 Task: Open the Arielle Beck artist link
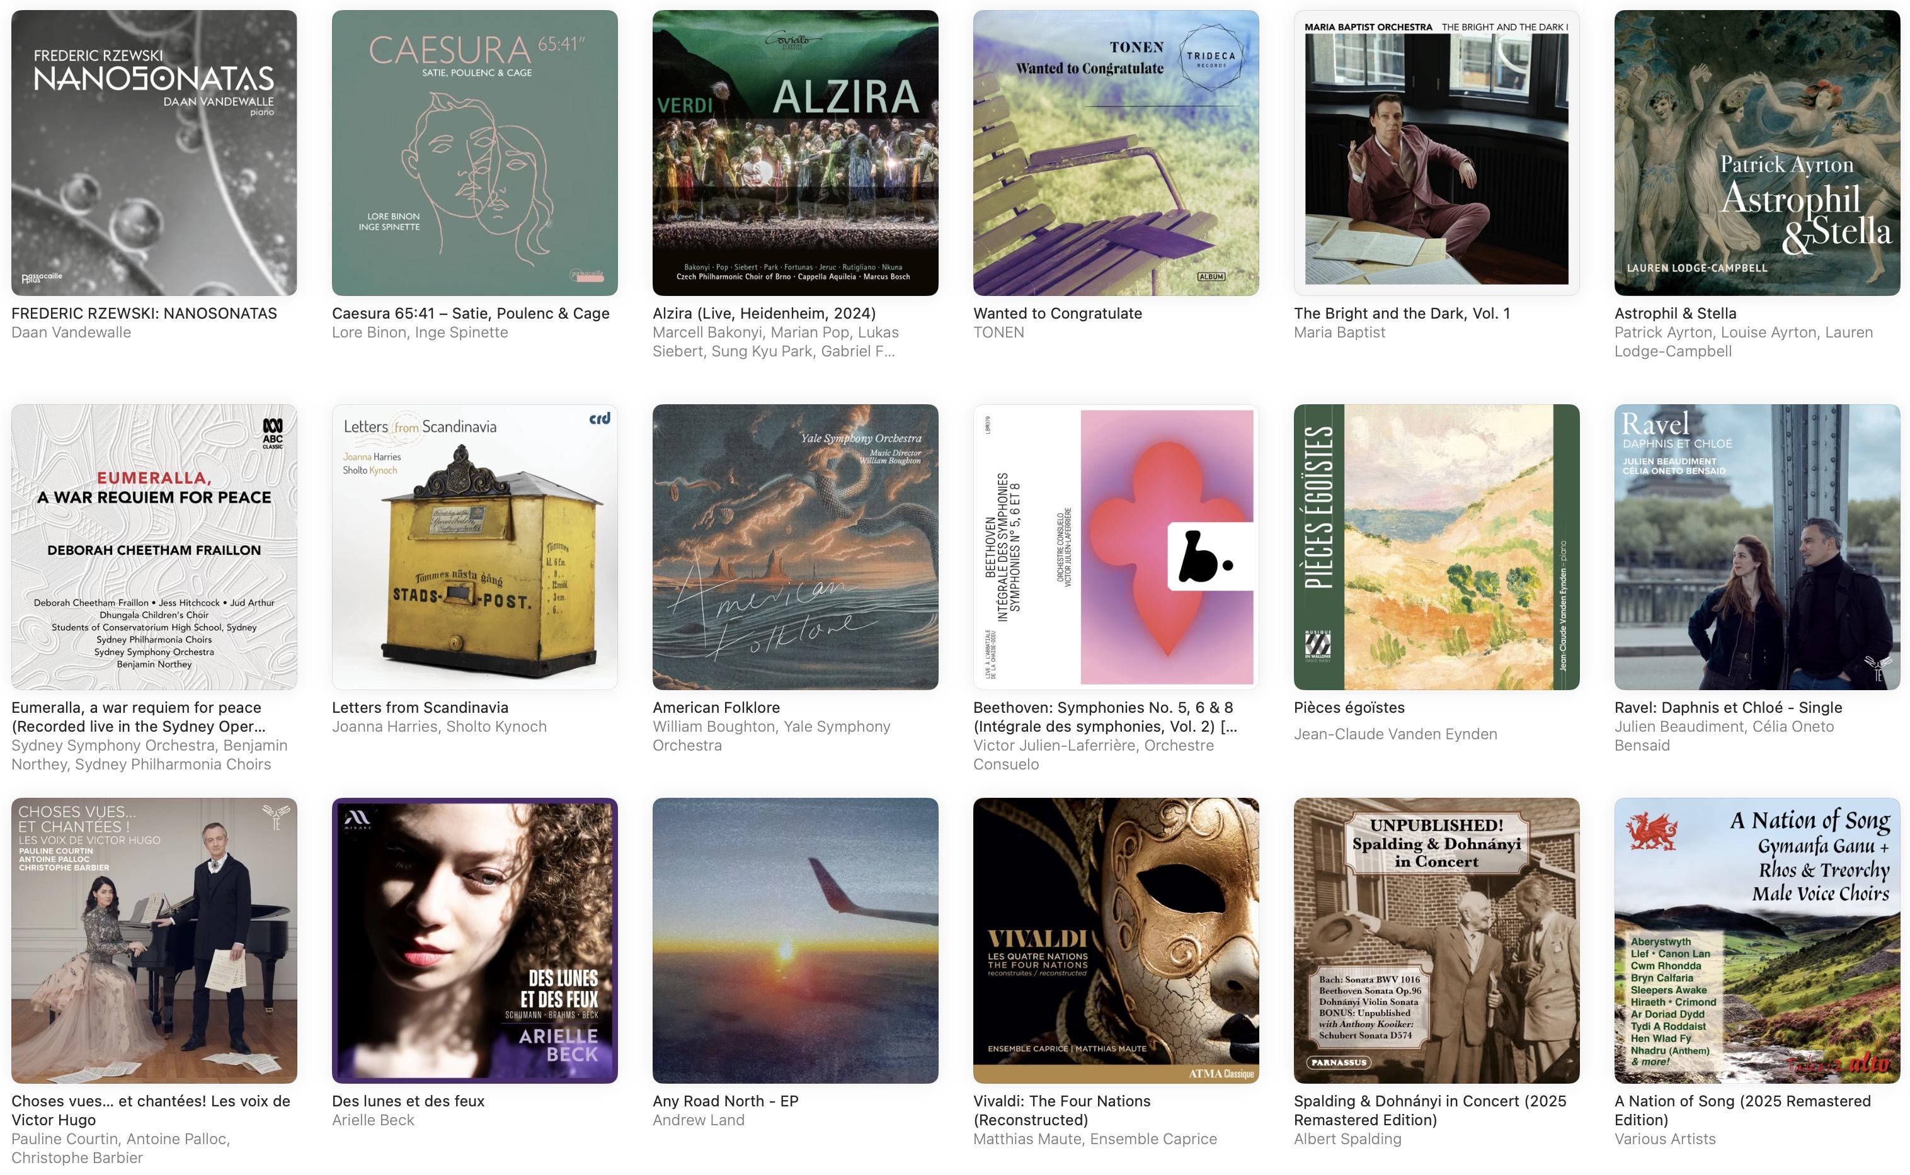(373, 1120)
